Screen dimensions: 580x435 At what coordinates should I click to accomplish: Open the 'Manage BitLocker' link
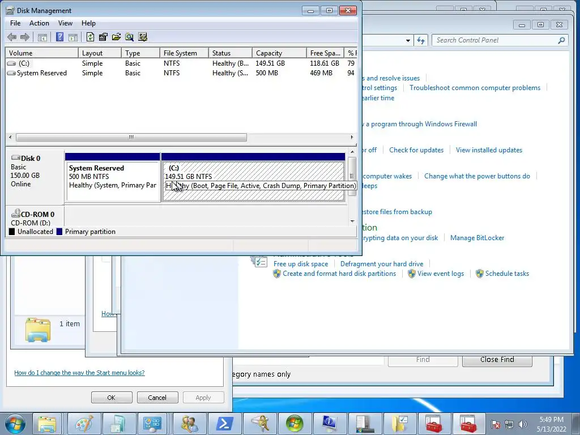click(477, 238)
